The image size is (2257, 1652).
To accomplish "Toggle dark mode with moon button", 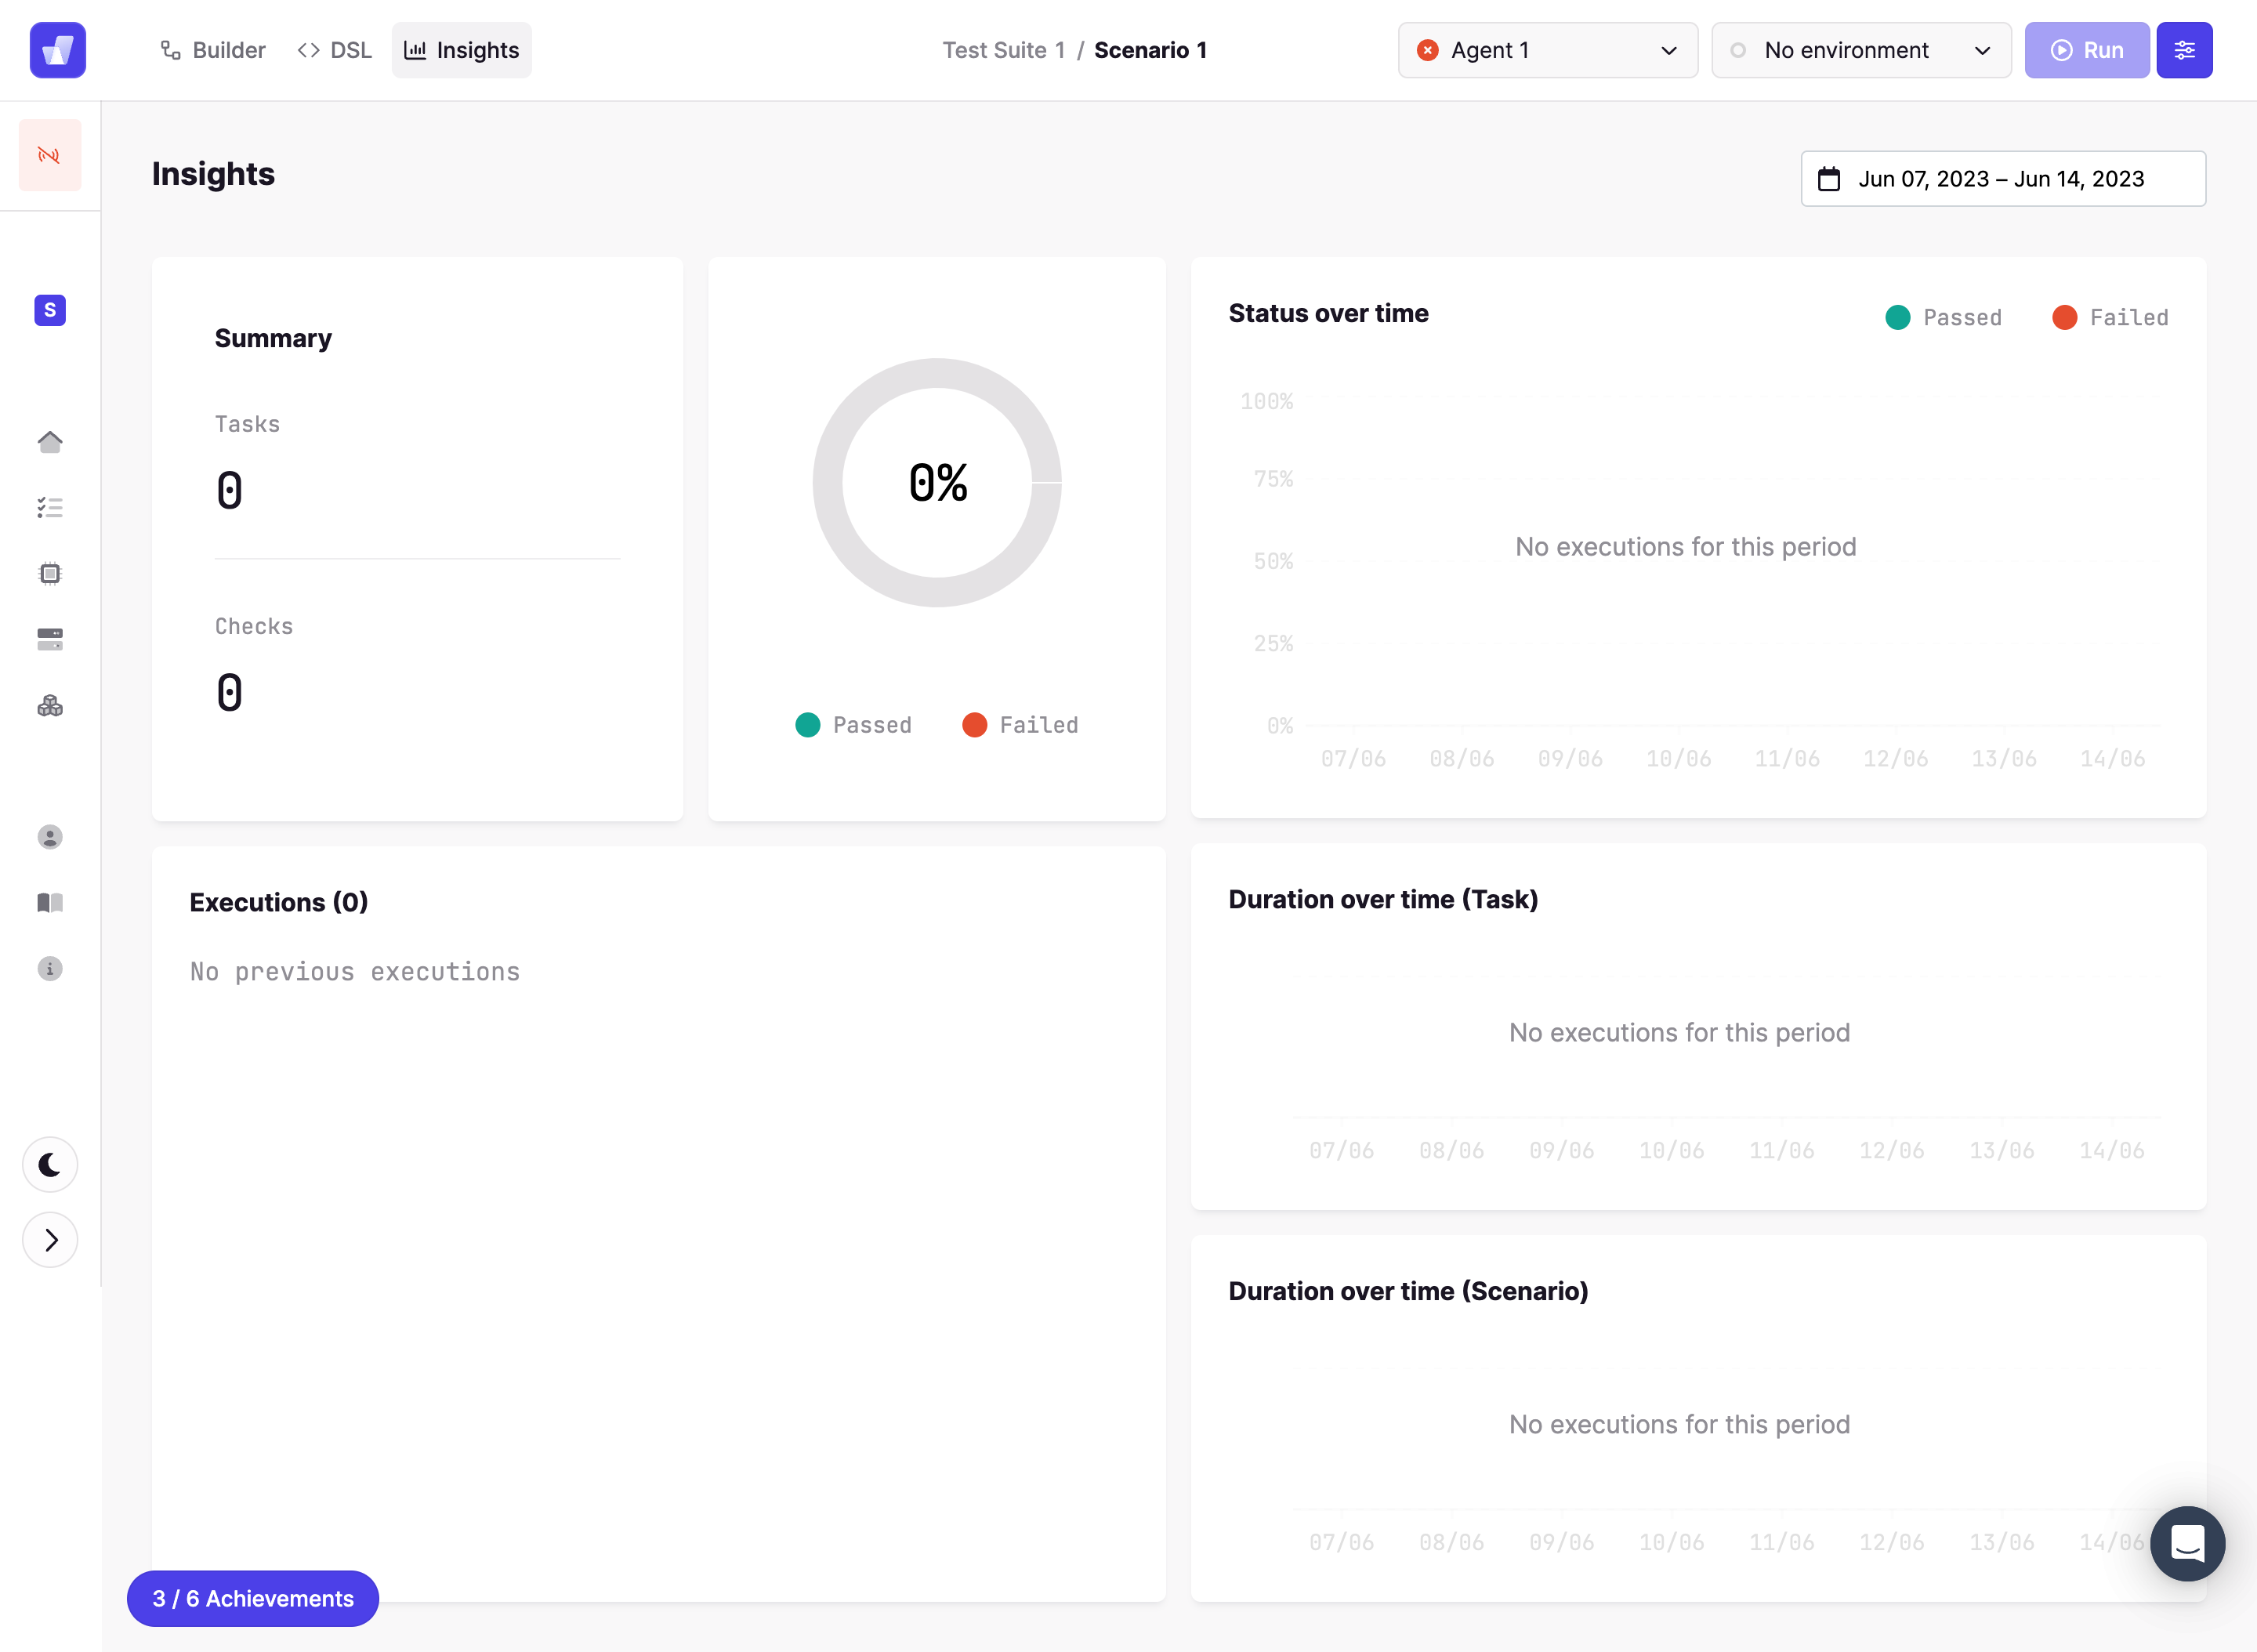I will point(50,1165).
